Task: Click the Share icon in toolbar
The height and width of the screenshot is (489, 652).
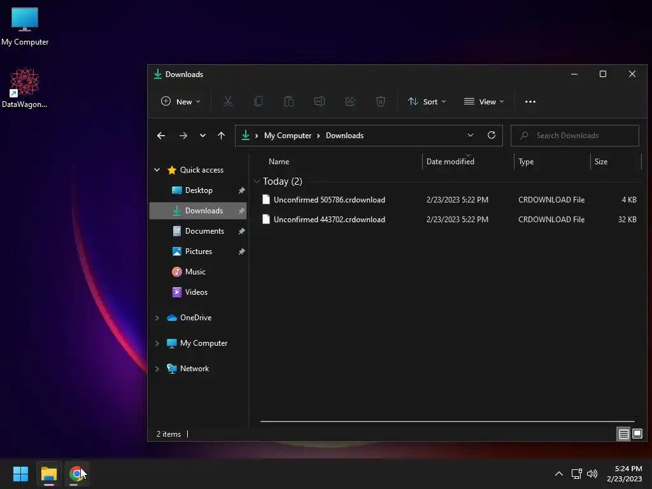Action: tap(350, 101)
